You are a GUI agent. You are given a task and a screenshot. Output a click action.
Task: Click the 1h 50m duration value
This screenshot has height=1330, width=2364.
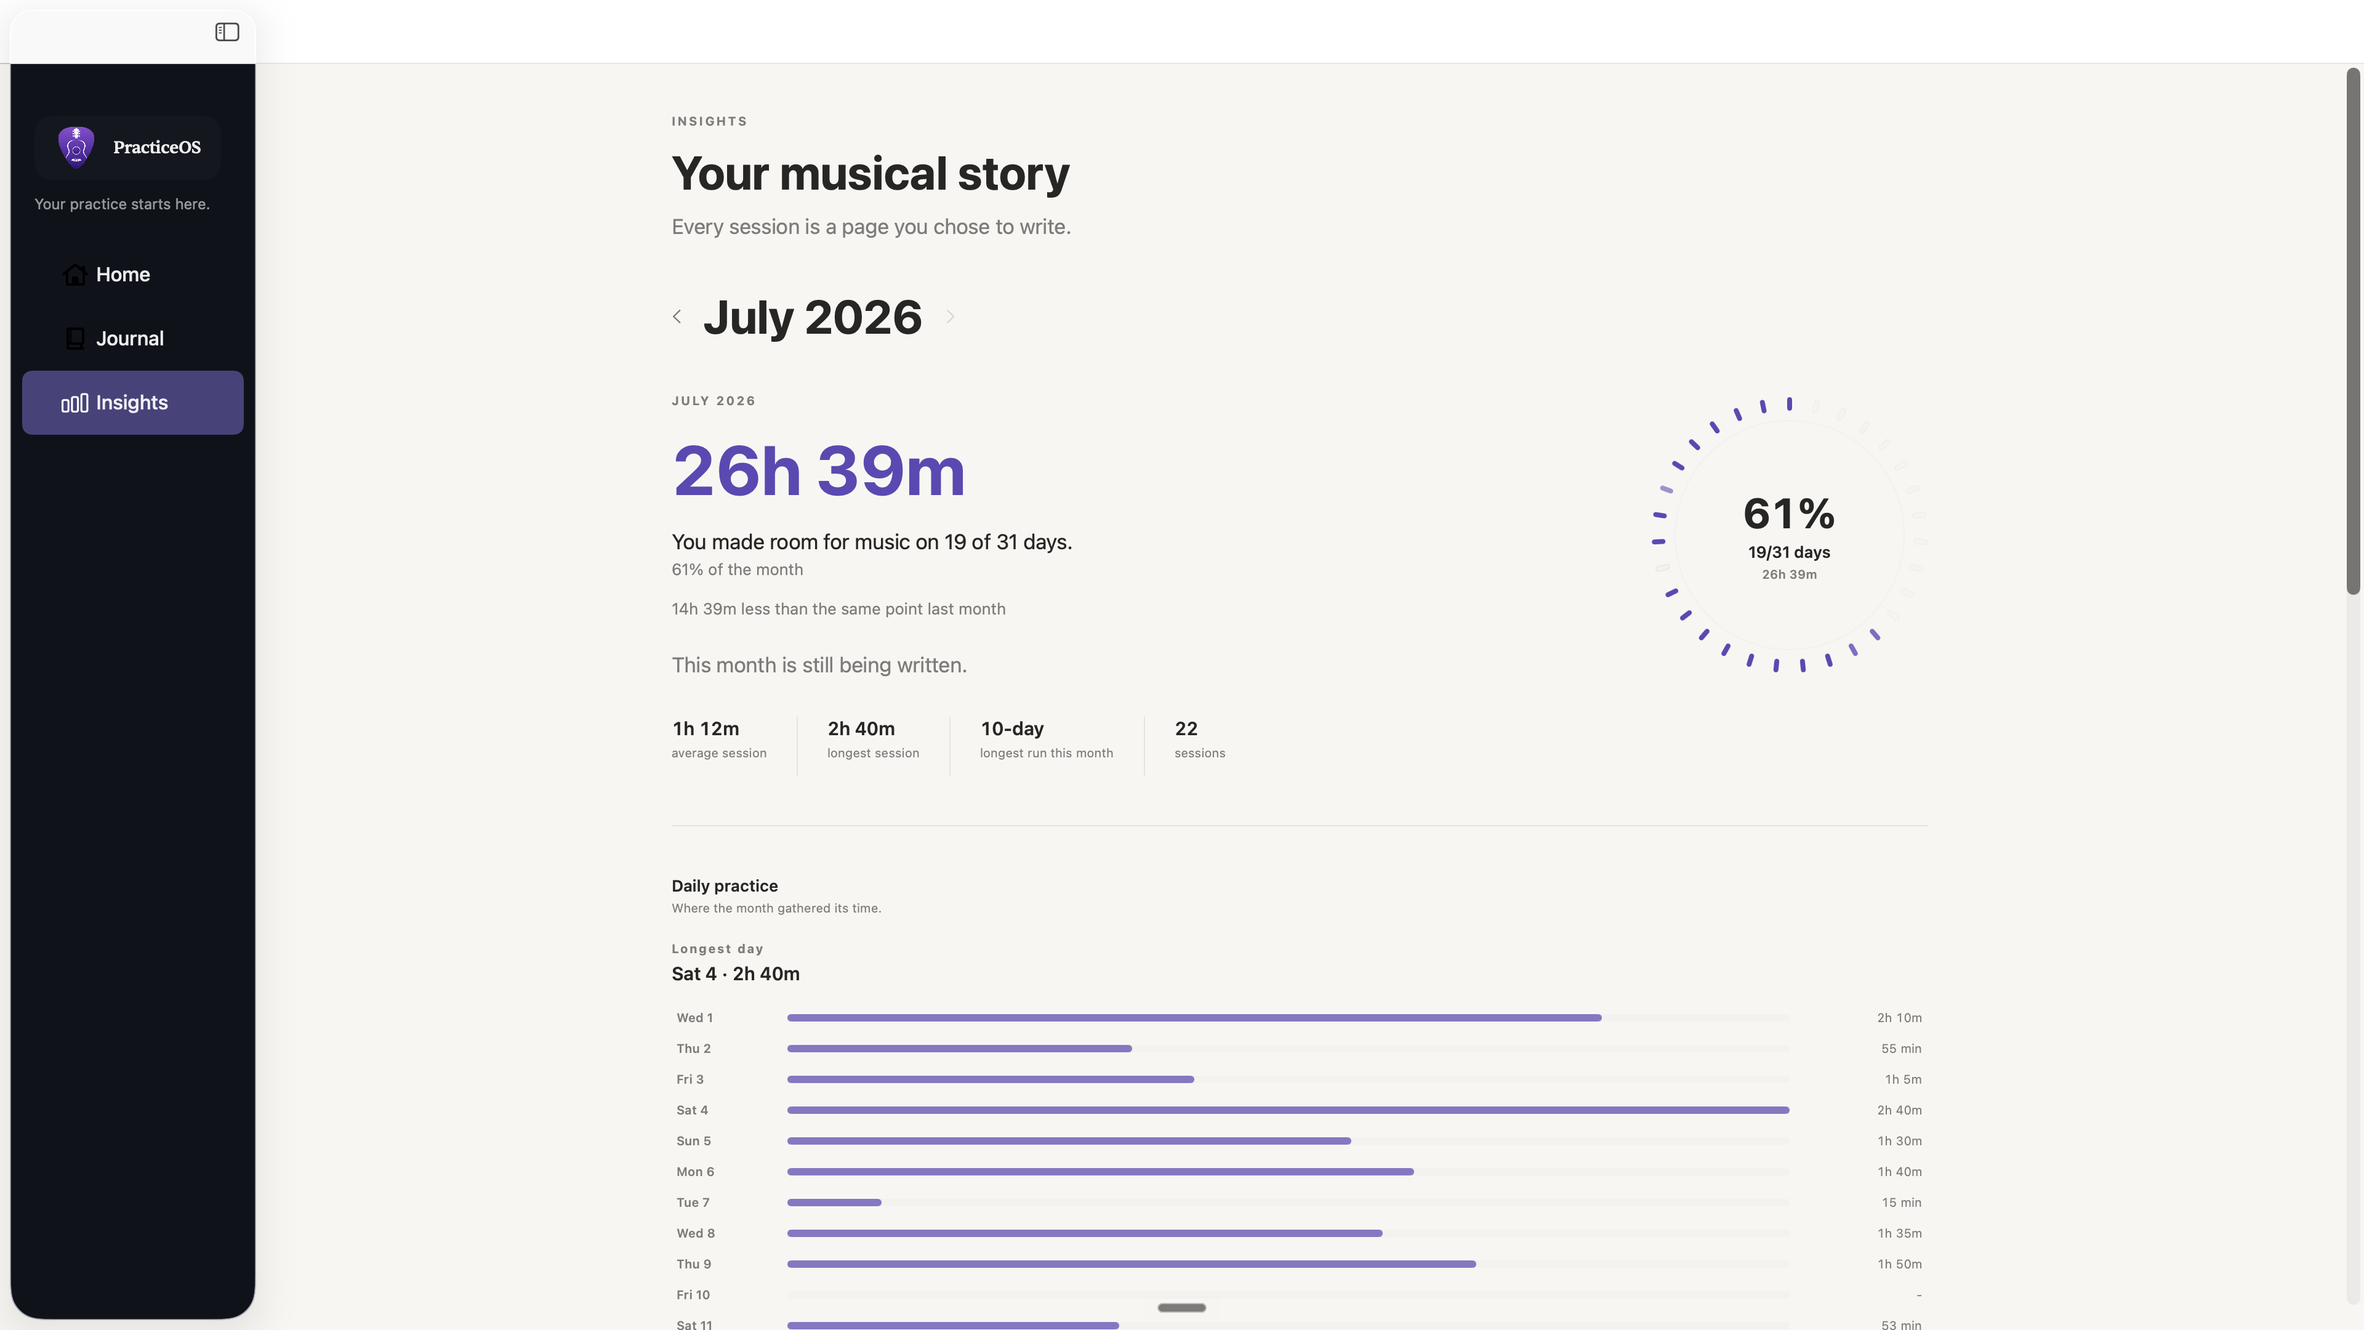(x=1899, y=1264)
